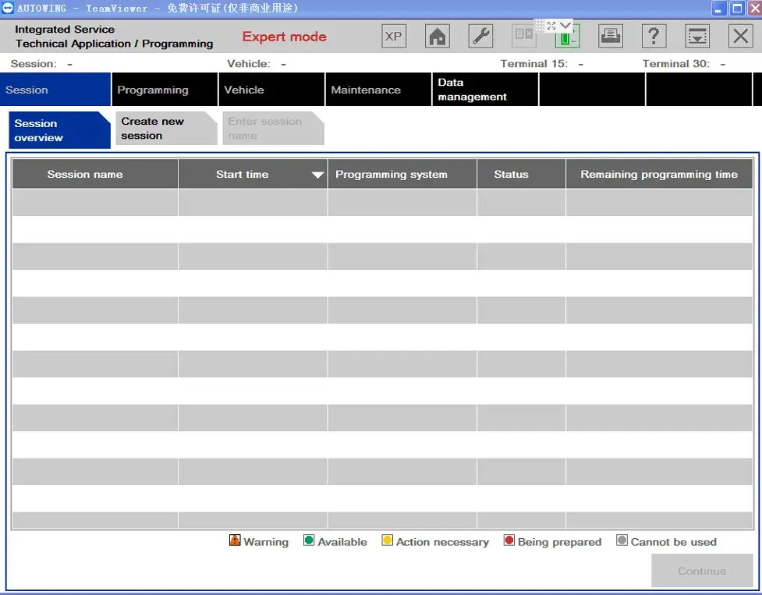Click the green battery status icon
This screenshot has height=595, width=762.
(567, 38)
